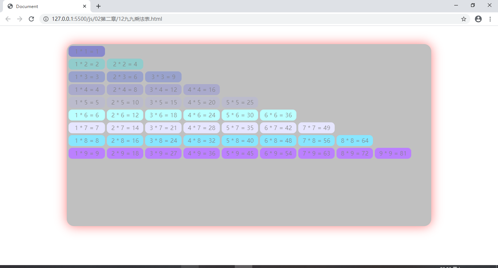Image resolution: width=498 pixels, height=268 pixels.
Task: Click the cell "2 * 7 = 14"
Action: point(125,128)
